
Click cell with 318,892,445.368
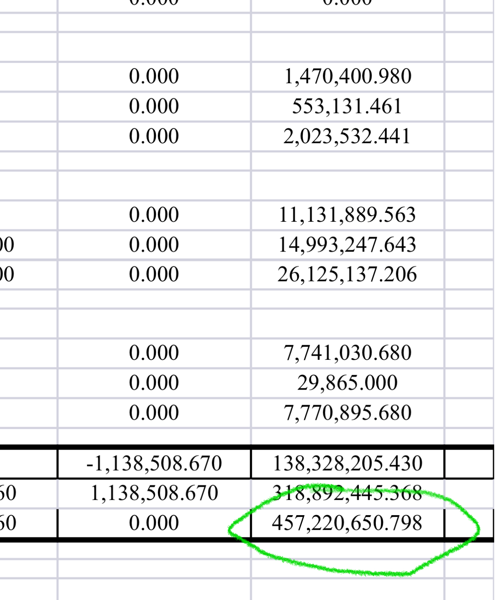[x=348, y=493]
